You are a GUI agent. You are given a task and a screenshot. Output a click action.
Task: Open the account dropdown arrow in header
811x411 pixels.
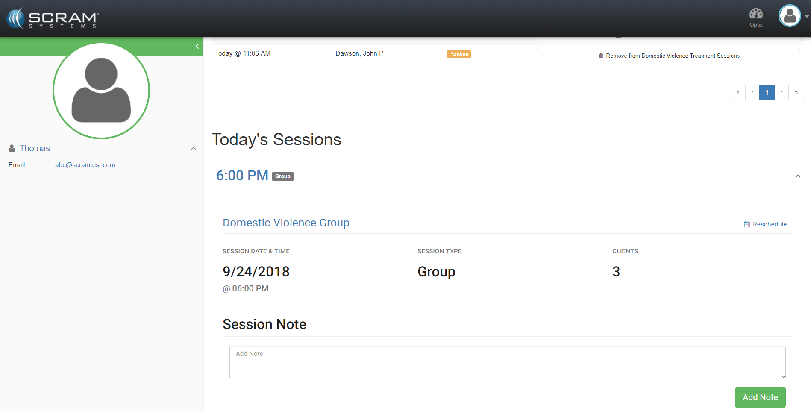point(806,16)
